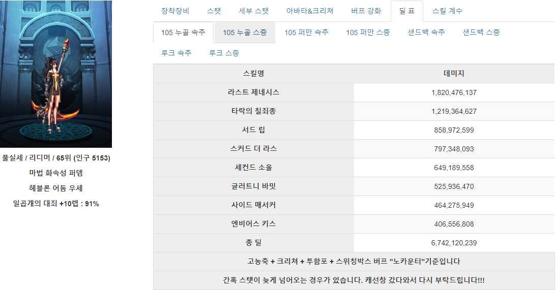Click the 마법 화속성 퍼뎀 text
Image resolution: width=556 pixels, height=290 pixels.
pyautogui.click(x=56, y=173)
